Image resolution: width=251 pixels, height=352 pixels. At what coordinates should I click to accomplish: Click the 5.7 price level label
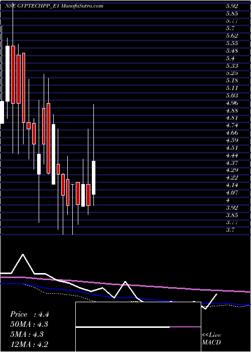coord(230,28)
